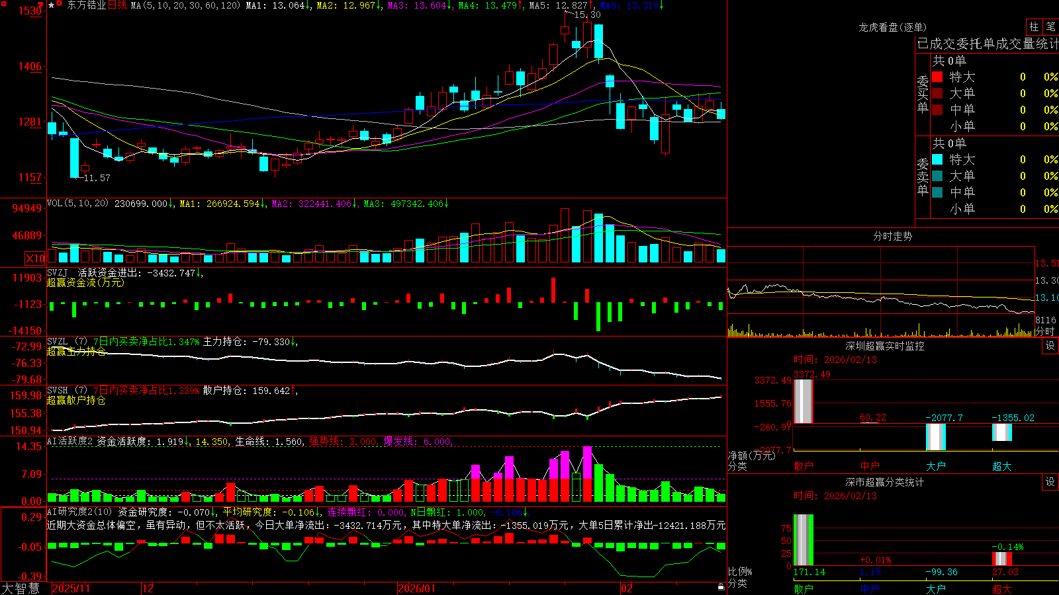This screenshot has width=1059, height=595.
Task: Click the 大智慧 logo label
Action: 21,588
